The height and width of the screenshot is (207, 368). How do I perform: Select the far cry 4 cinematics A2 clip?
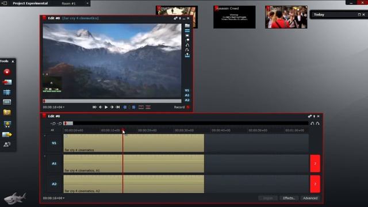pyautogui.click(x=134, y=184)
